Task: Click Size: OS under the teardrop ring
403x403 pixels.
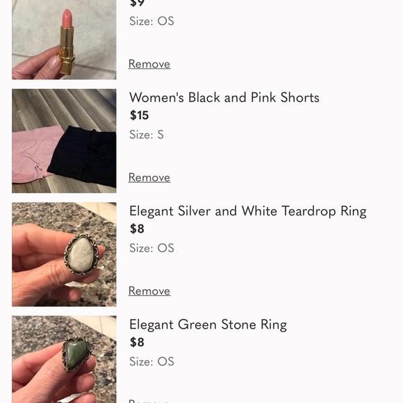Action: pyautogui.click(x=151, y=248)
